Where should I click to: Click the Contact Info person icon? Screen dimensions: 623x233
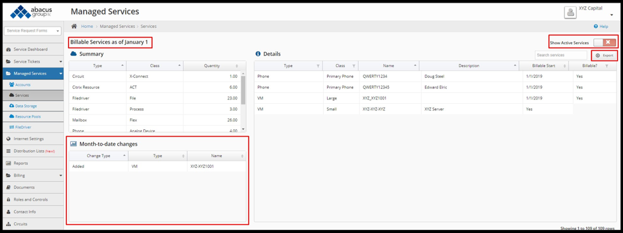[x=8, y=212]
